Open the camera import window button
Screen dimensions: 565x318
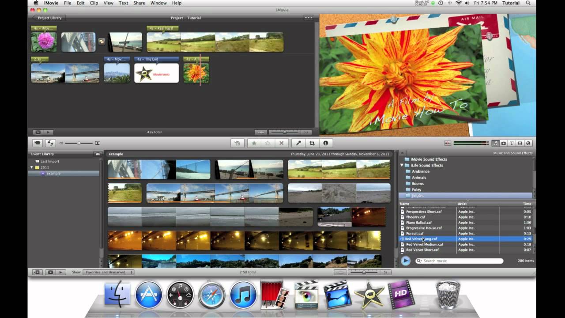click(x=38, y=143)
